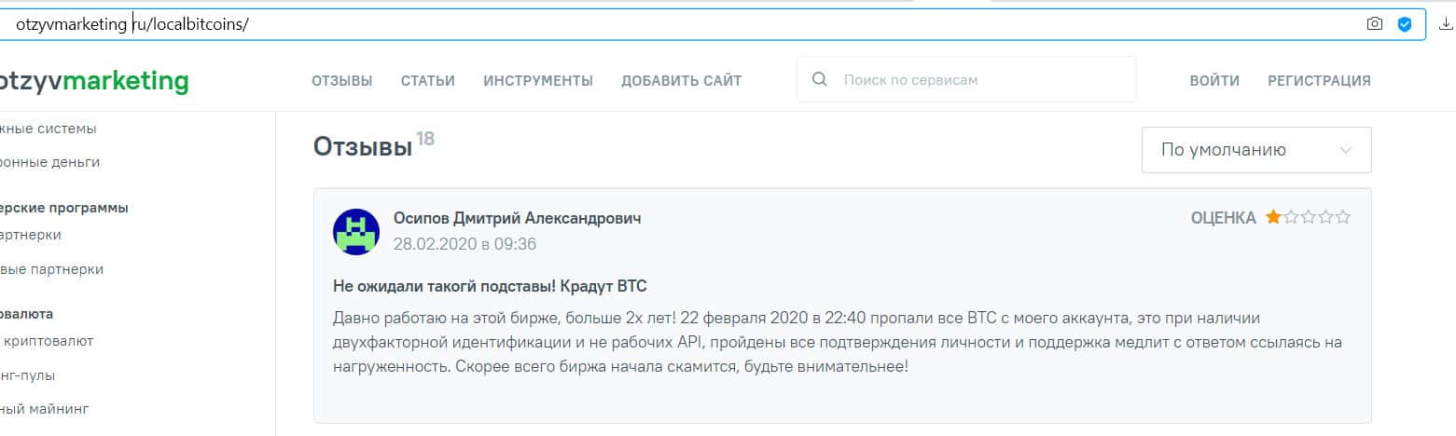
Task: Click the download arrow icon
Action: click(1447, 24)
